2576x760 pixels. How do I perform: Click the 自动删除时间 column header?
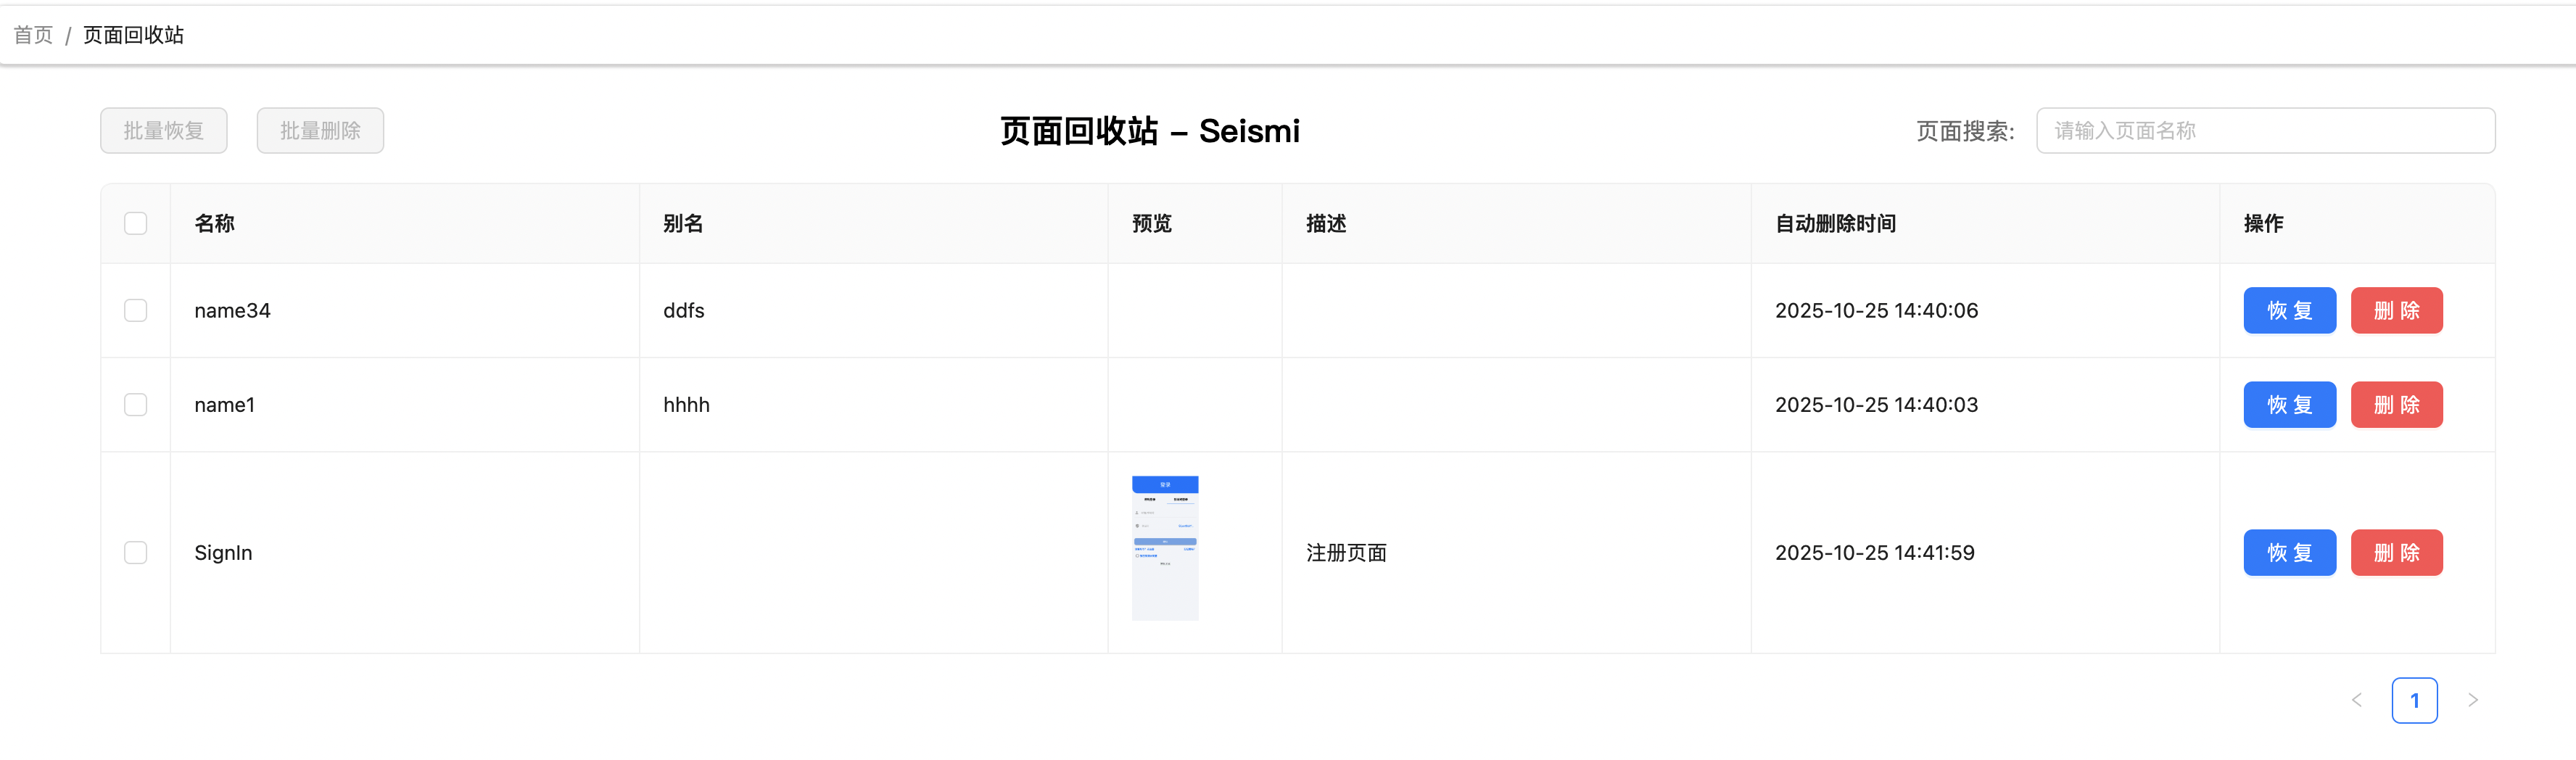(x=1835, y=223)
